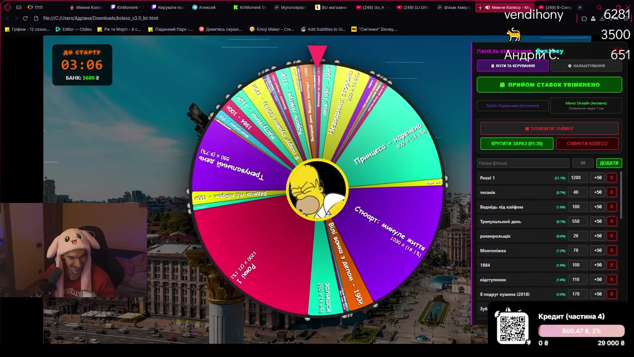Add +50 to Многоніжка
The height and width of the screenshot is (357, 634).
pos(598,250)
